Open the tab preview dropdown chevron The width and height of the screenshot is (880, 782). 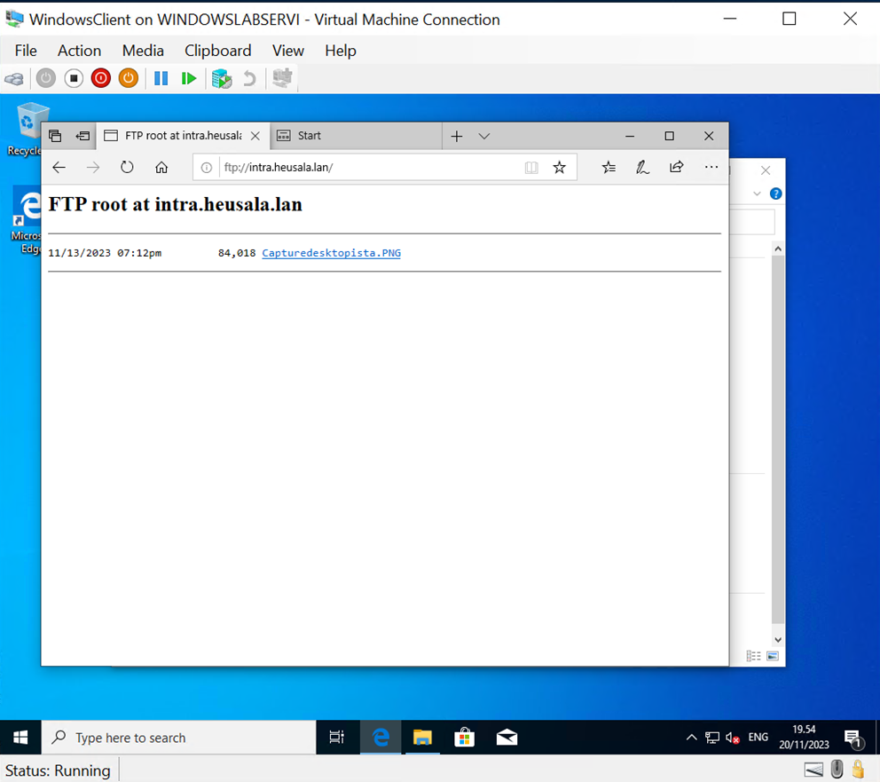pyautogui.click(x=484, y=136)
